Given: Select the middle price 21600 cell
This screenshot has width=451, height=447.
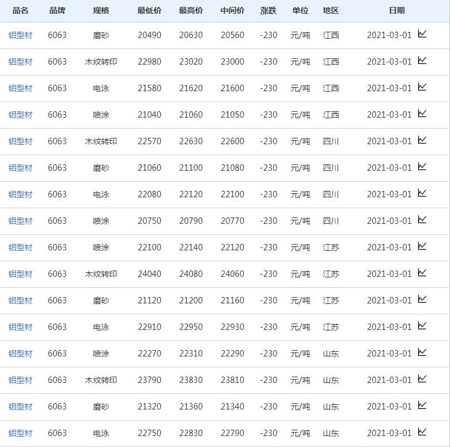Looking at the screenshot, I should click(x=232, y=88).
